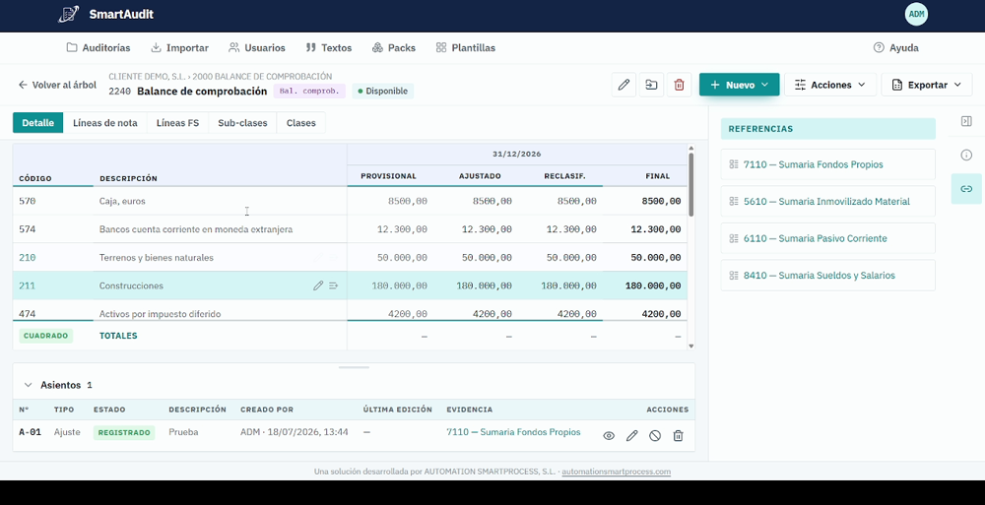The image size is (985, 505).
Task: Open reference 7110 Sumaria Fondos Propios card
Action: point(828,164)
